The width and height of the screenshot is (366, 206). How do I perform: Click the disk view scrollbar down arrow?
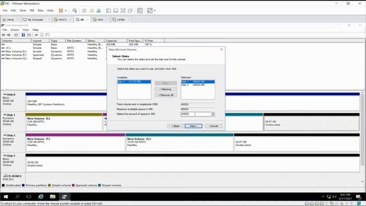pyautogui.click(x=362, y=181)
